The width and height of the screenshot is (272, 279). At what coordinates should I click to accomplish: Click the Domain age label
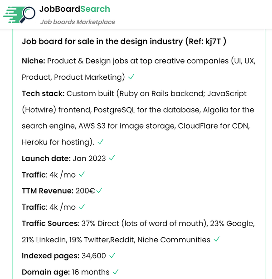tap(46, 272)
